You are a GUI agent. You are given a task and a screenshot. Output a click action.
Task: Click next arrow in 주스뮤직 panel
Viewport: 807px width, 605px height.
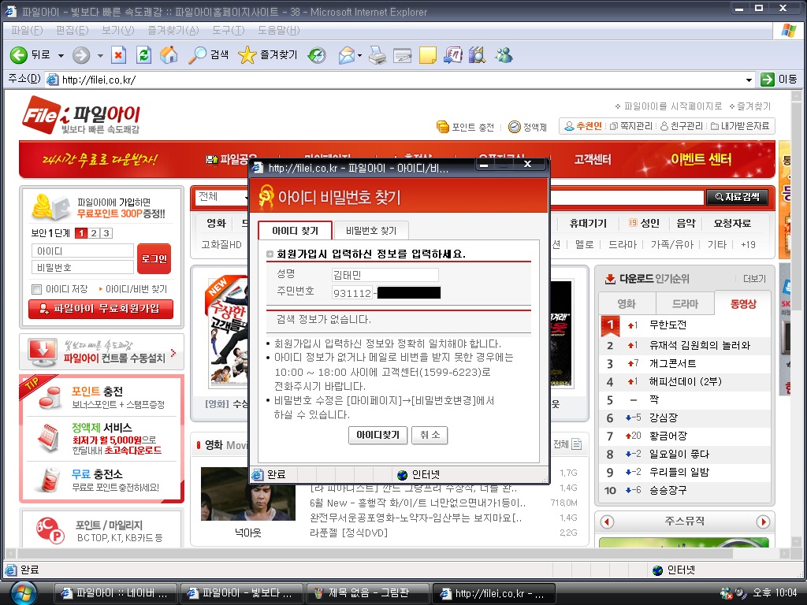(763, 521)
